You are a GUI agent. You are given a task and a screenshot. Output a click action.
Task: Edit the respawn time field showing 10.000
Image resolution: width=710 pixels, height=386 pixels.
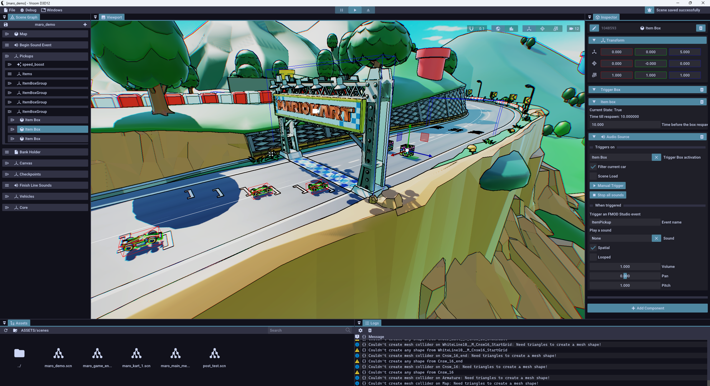[x=625, y=125]
